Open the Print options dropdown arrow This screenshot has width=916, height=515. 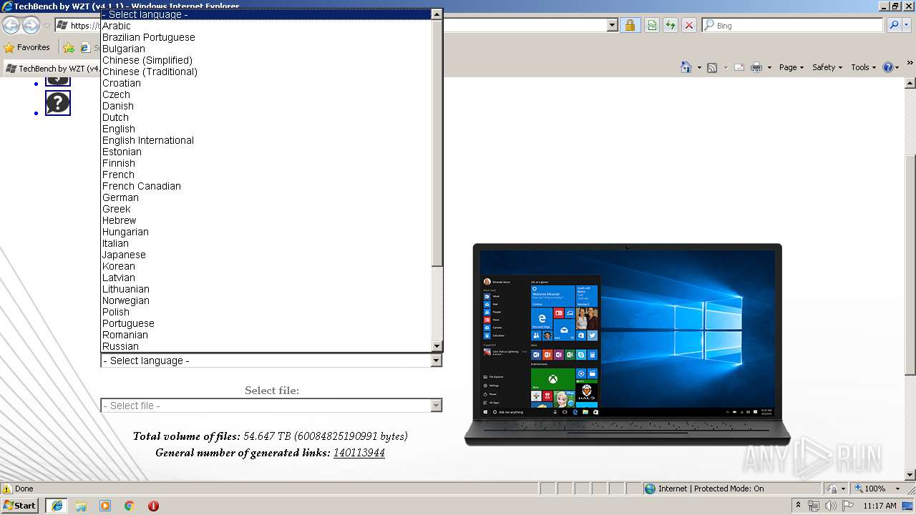point(769,67)
